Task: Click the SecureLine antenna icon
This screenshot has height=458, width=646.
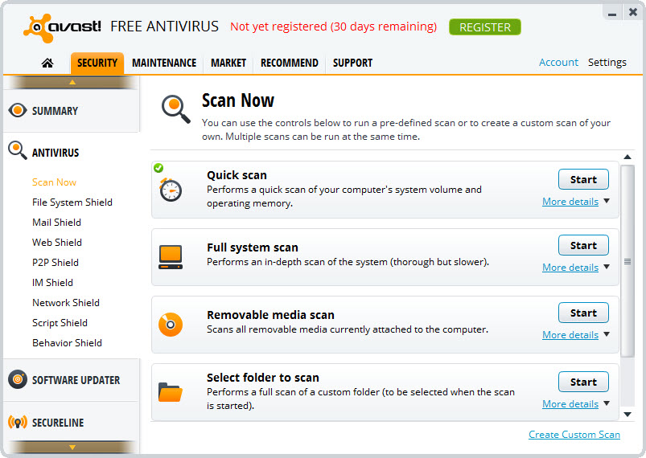Action: 18,422
